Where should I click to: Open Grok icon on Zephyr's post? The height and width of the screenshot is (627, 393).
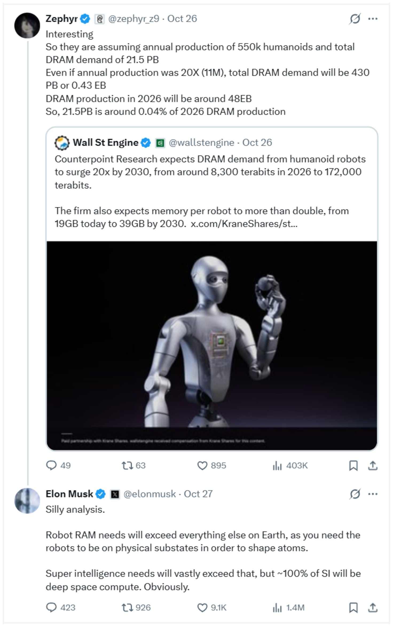point(355,19)
